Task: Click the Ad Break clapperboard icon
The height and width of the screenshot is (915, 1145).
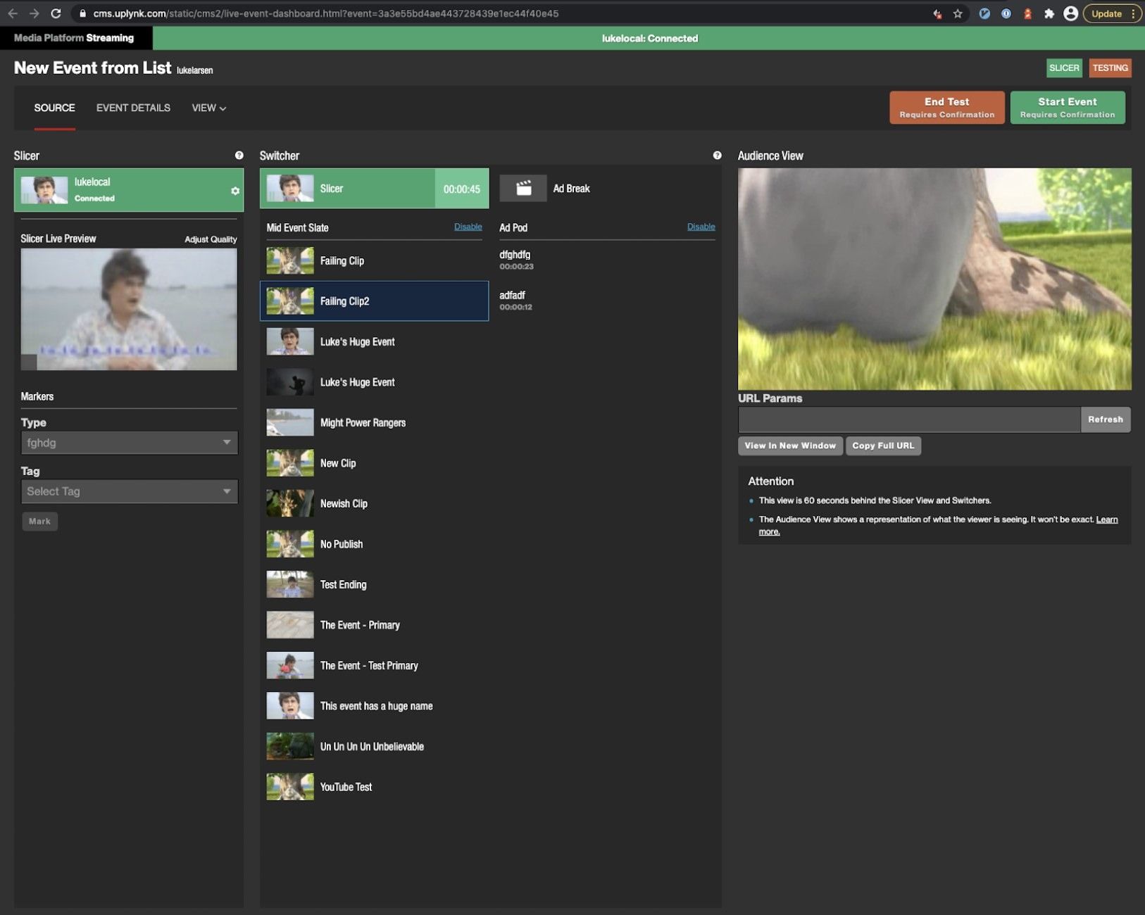Action: (523, 189)
